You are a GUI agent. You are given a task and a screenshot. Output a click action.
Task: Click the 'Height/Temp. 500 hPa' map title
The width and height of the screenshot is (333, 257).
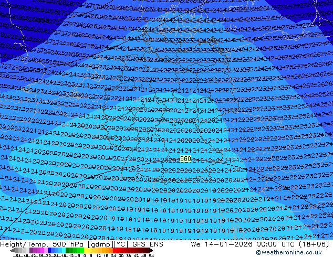[42, 244]
